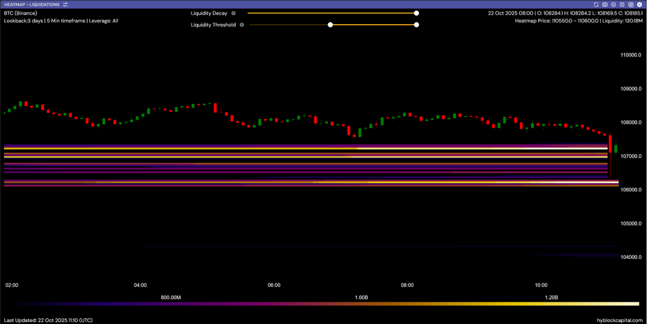Open the hyblockcapital.com link
Screen dimensions: 647x324
point(620,320)
